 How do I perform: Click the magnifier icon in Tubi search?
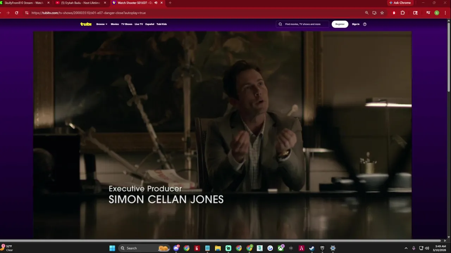click(280, 24)
